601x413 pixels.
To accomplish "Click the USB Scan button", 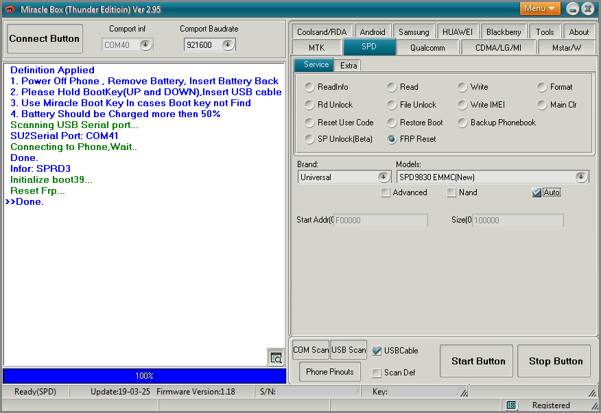I will pyautogui.click(x=349, y=350).
